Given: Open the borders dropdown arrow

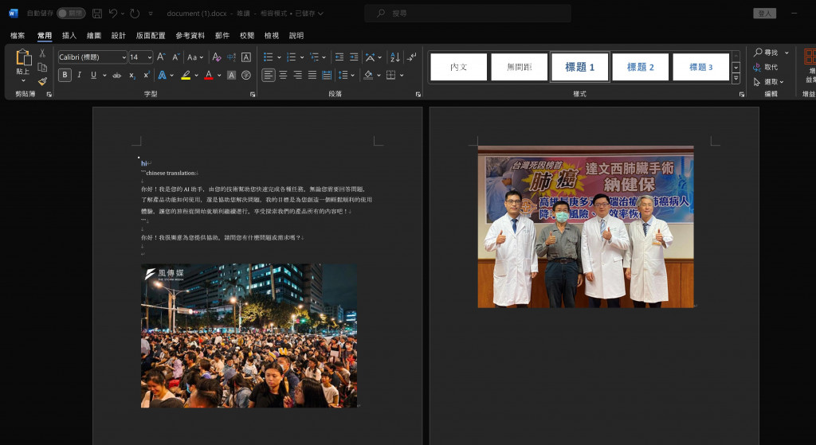Looking at the screenshot, I should tap(402, 76).
